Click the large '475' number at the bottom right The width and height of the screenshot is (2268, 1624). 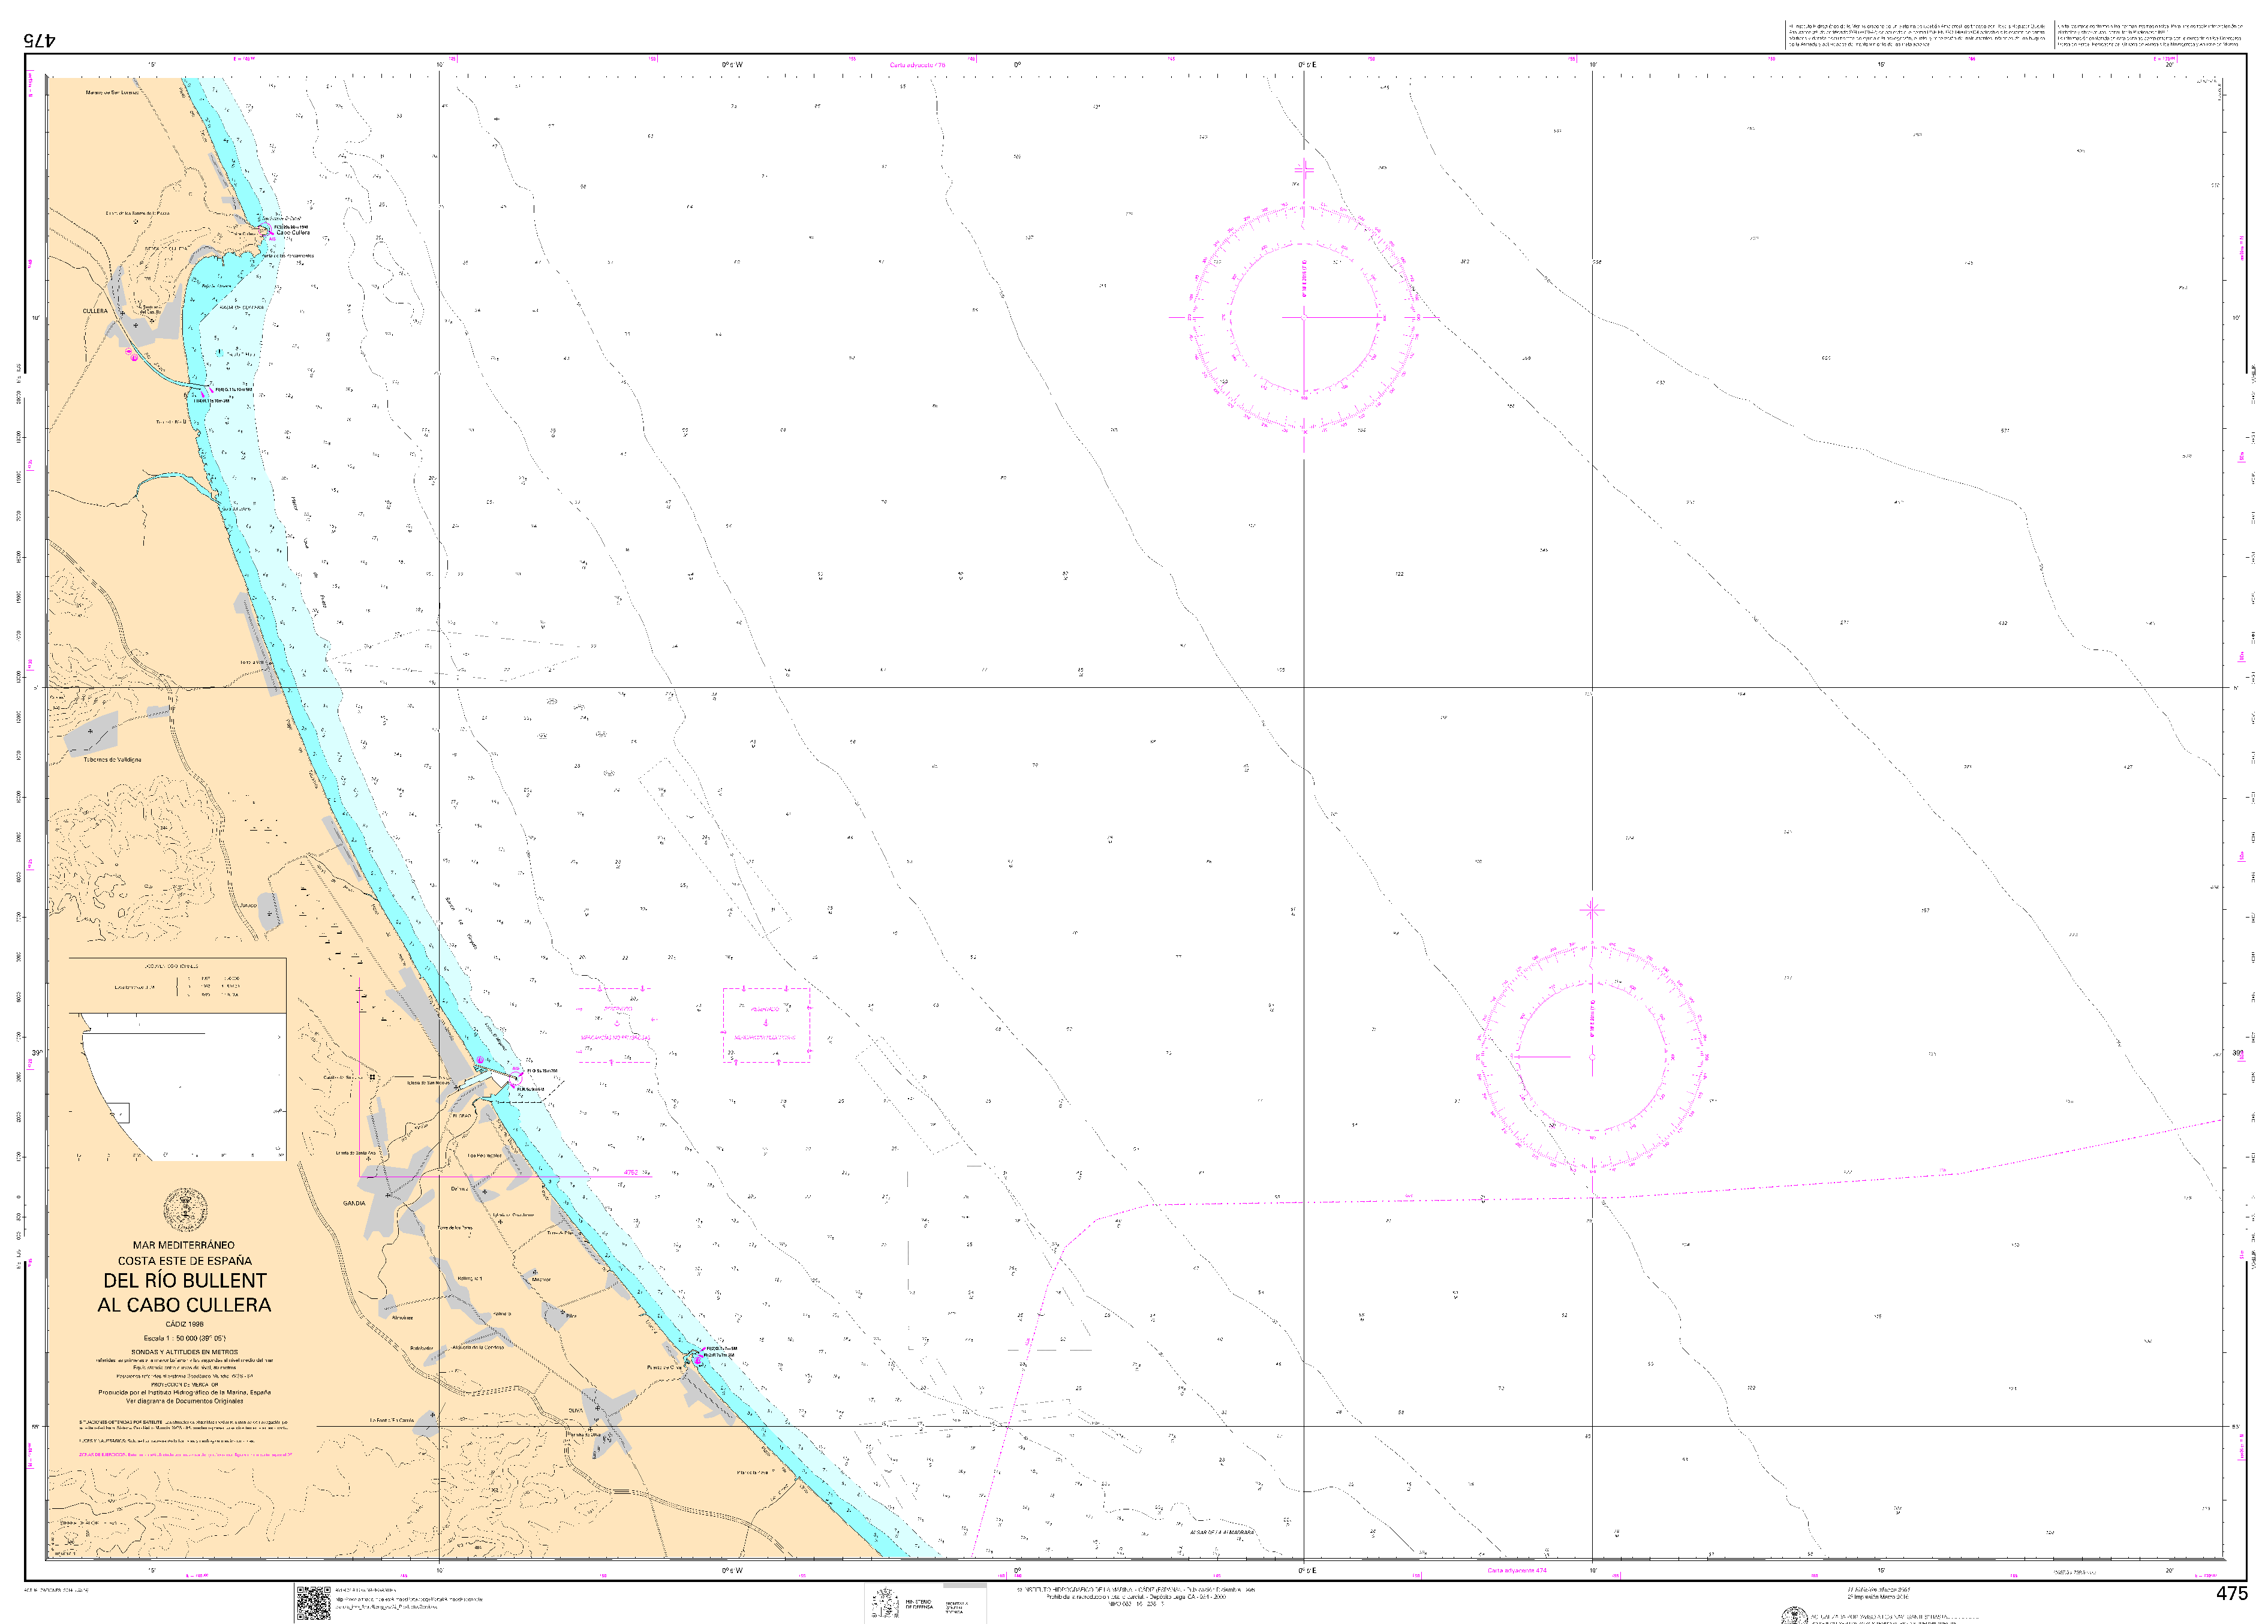coord(2231,1594)
